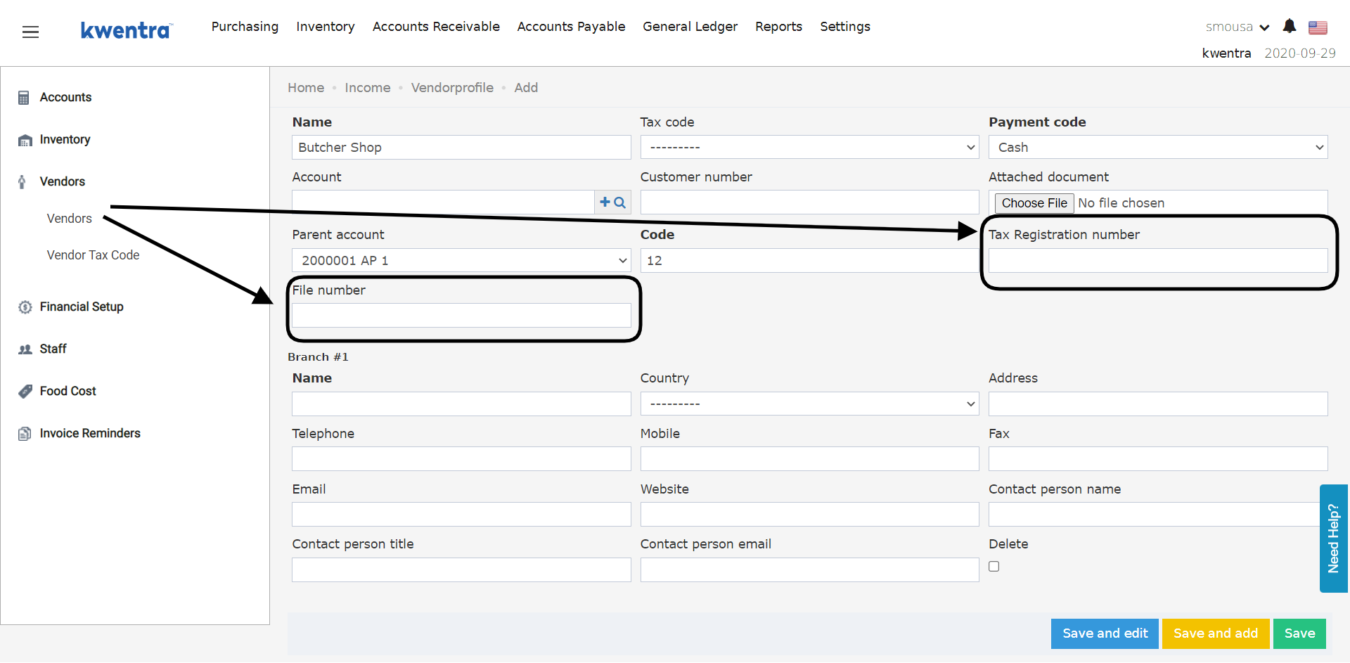The height and width of the screenshot is (663, 1350).
Task: Open Food Cost in sidebar
Action: pyautogui.click(x=67, y=392)
